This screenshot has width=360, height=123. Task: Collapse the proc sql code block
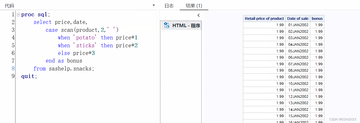pyautogui.click(x=18, y=14)
